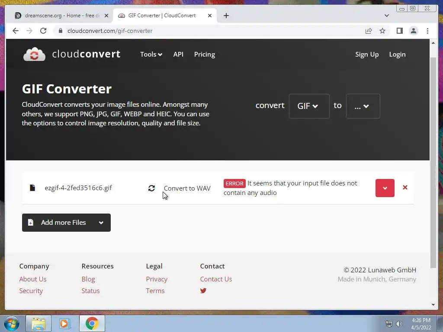Click the volume speaker tray icon
The image size is (443, 332).
click(399, 324)
